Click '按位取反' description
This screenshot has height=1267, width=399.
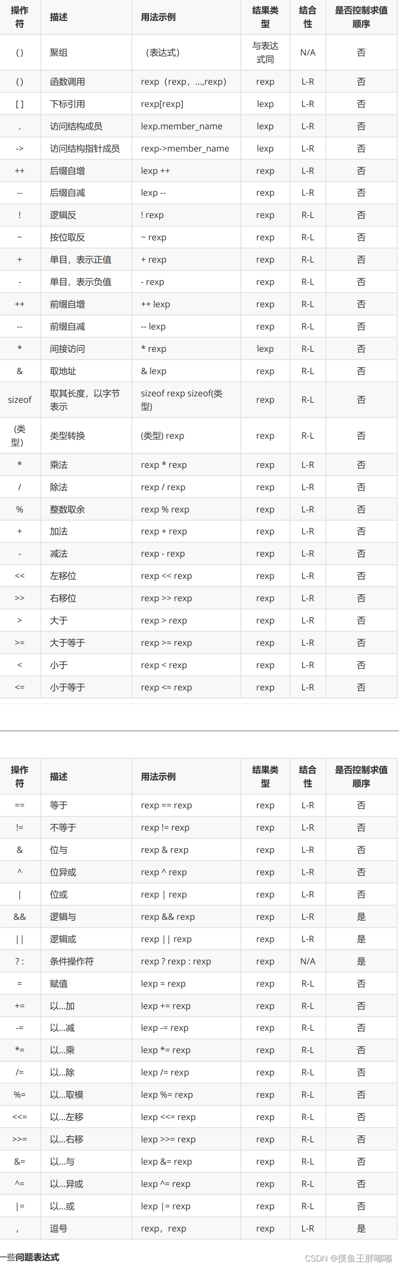point(67,237)
